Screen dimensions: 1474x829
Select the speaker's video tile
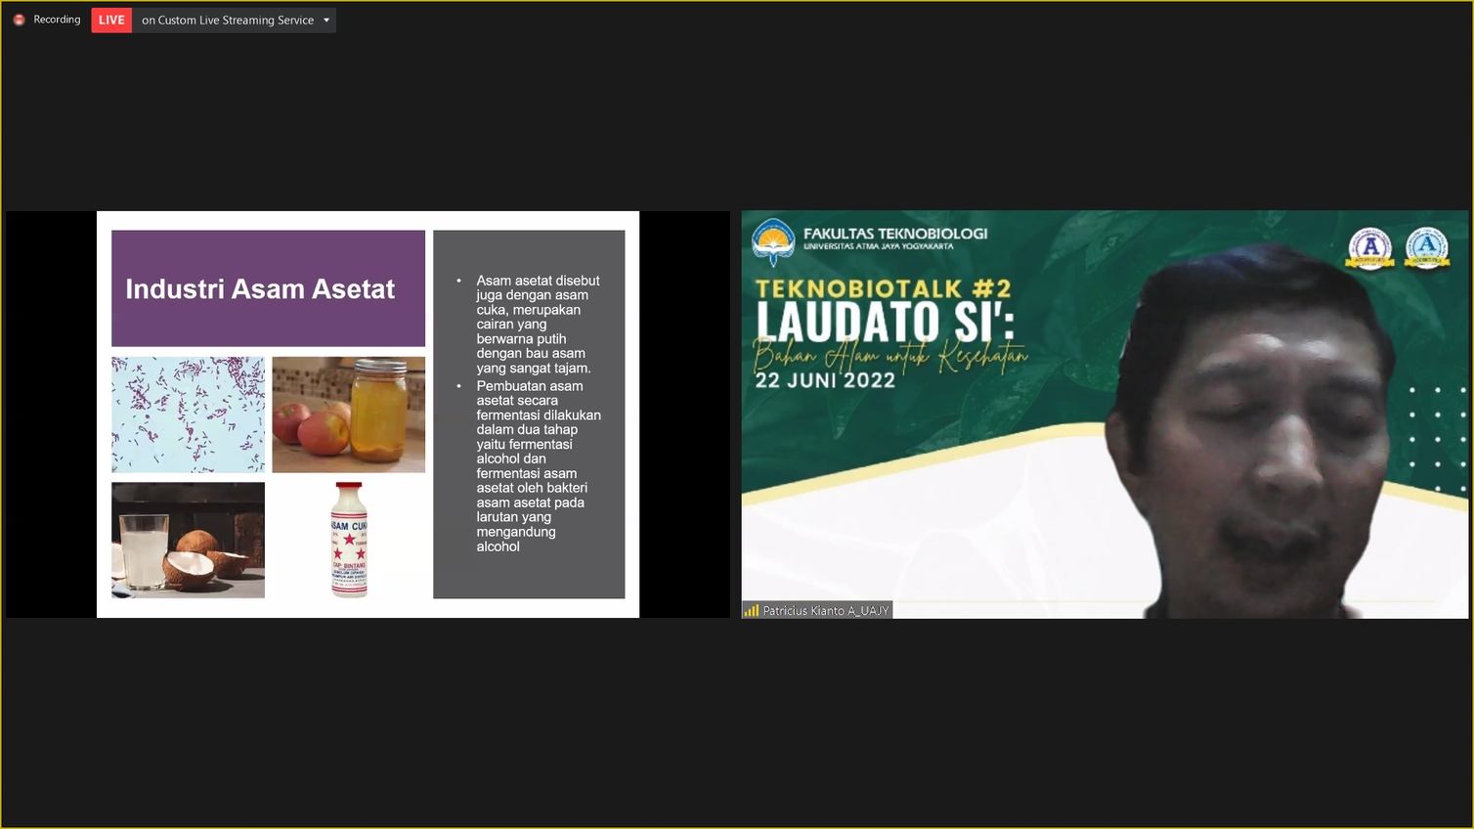point(1105,414)
